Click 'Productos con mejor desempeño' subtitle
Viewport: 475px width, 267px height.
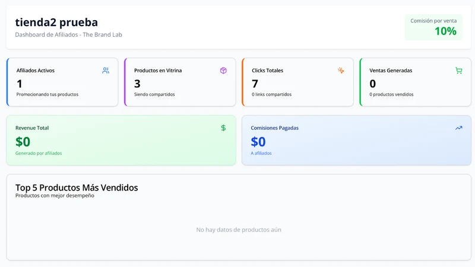point(55,196)
